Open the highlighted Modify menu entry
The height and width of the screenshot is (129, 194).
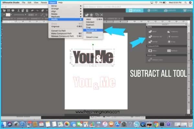(66, 19)
